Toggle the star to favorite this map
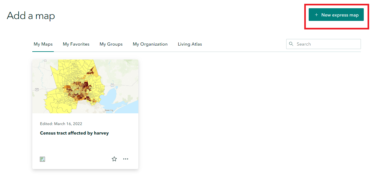 click(114, 159)
